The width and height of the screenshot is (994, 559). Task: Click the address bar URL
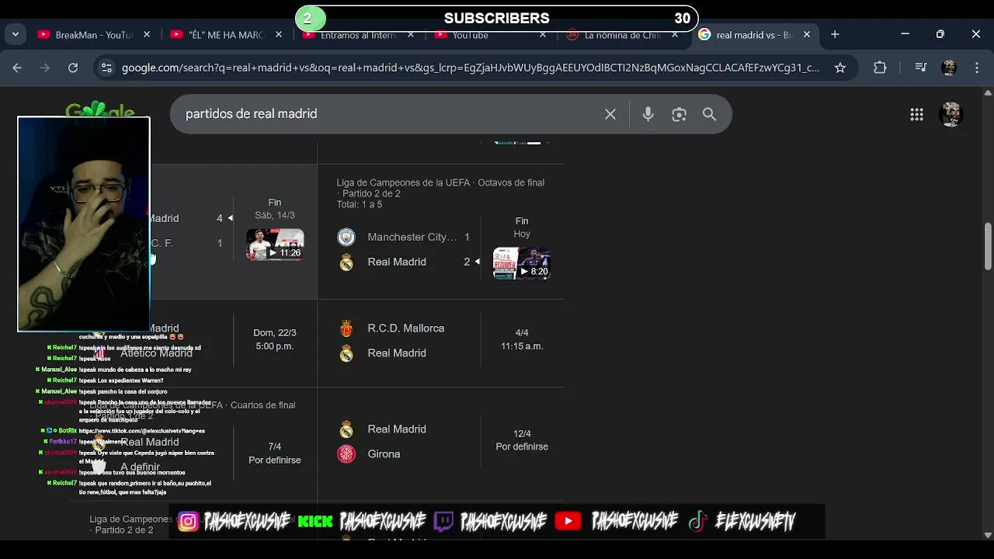coord(470,68)
